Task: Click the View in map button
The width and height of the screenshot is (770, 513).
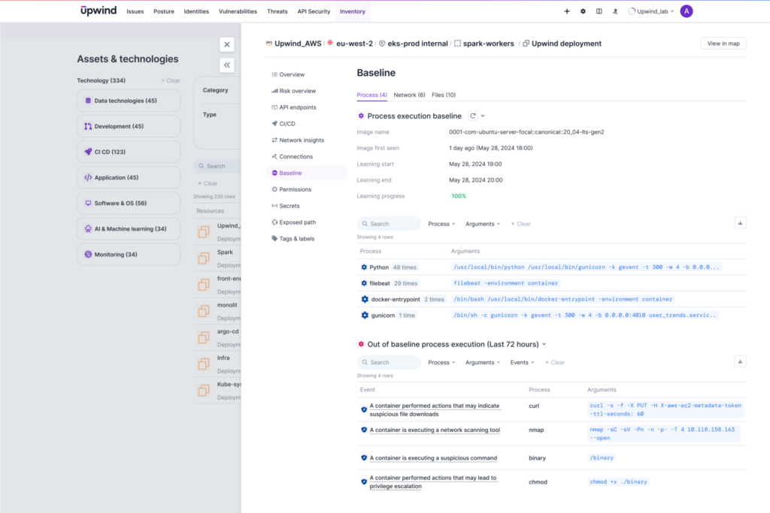Action: [x=723, y=44]
